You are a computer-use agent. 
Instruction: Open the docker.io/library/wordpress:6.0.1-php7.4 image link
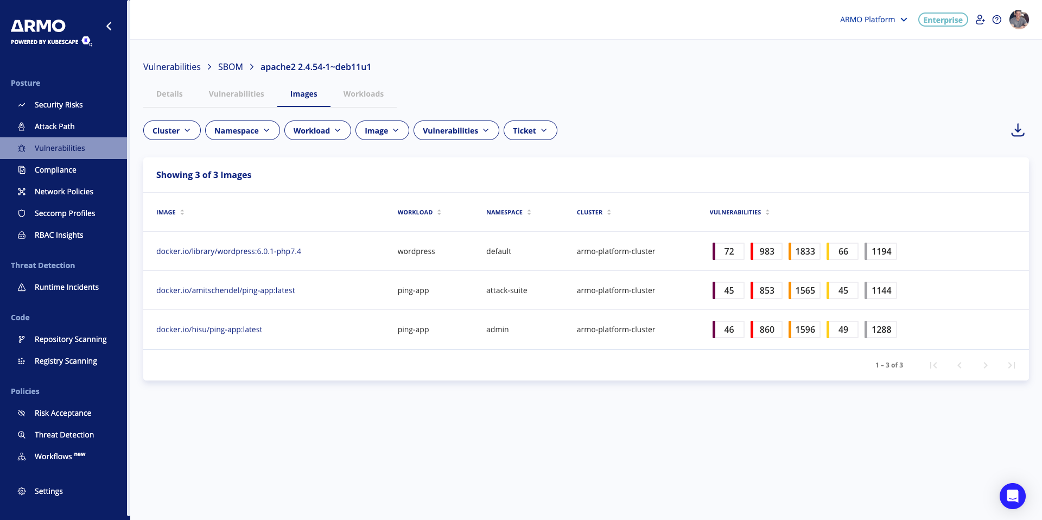tap(228, 251)
